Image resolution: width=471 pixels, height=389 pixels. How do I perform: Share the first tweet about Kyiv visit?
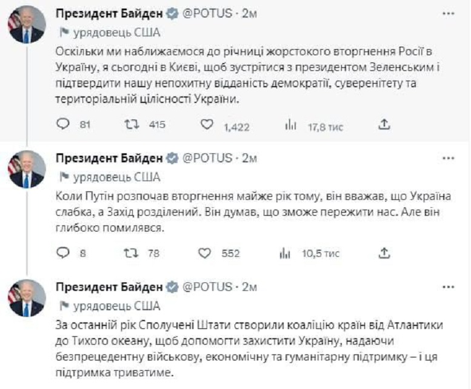point(383,124)
